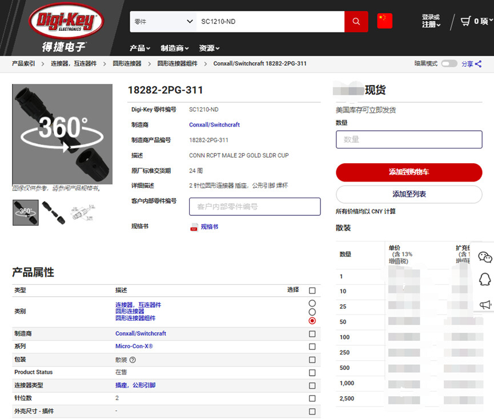Open the 圆形连接器 attribute table link

(x=130, y=311)
